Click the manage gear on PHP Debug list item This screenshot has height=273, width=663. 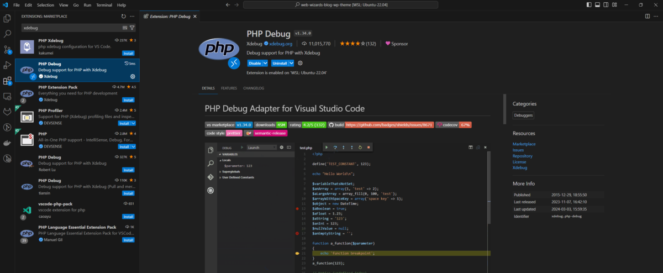point(133,76)
